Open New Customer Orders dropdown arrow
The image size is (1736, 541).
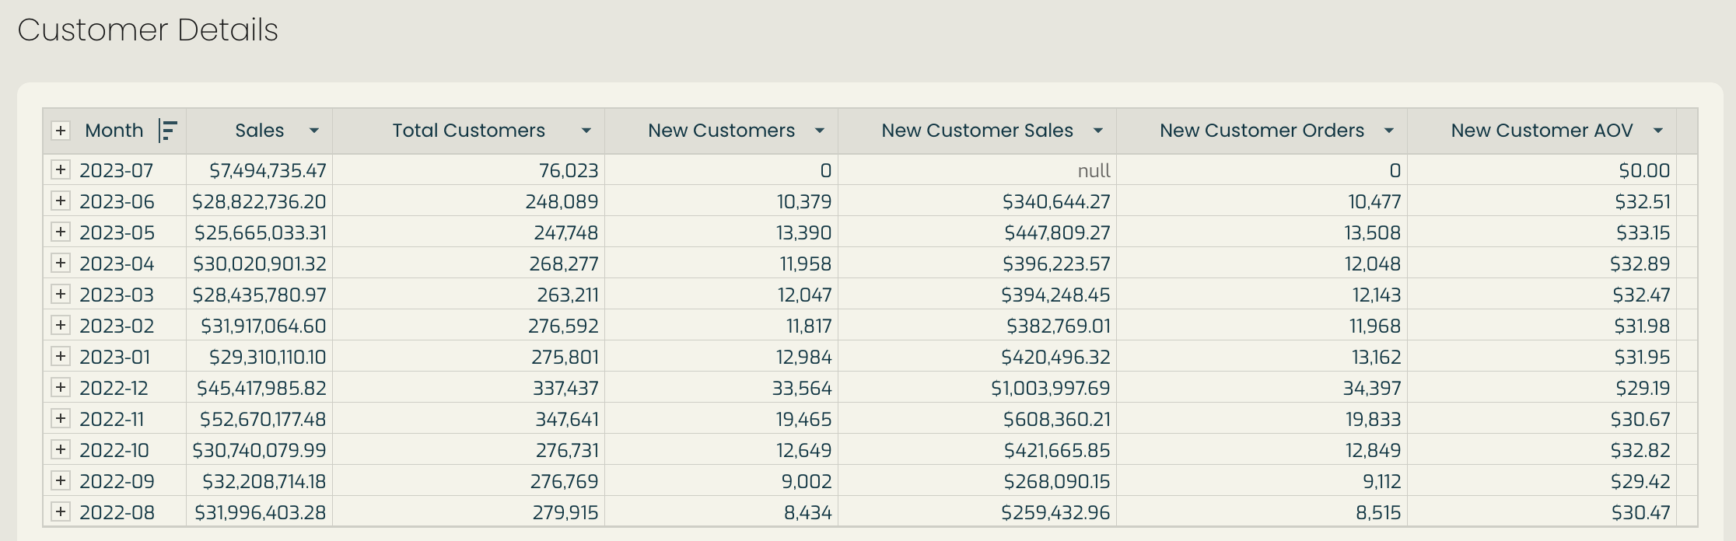tap(1389, 131)
